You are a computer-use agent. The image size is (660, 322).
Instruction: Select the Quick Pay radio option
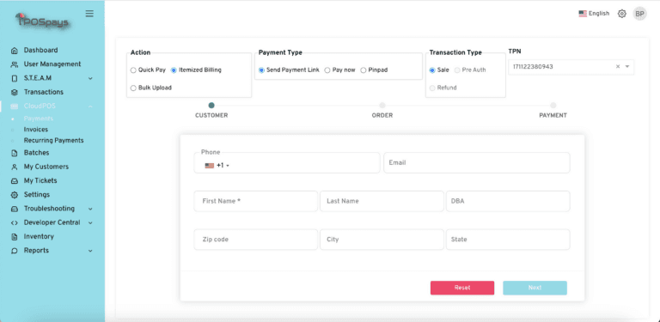[x=133, y=70]
